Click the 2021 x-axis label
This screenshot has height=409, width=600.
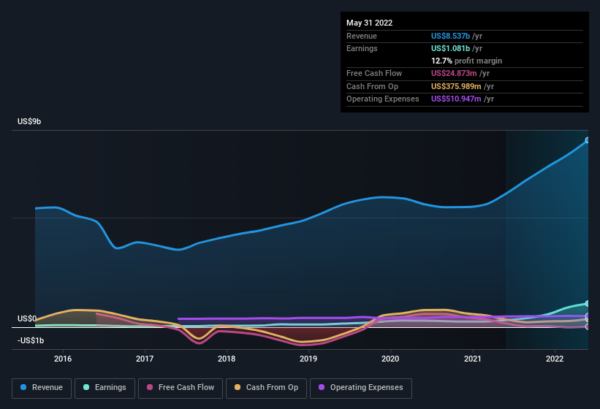(x=473, y=359)
